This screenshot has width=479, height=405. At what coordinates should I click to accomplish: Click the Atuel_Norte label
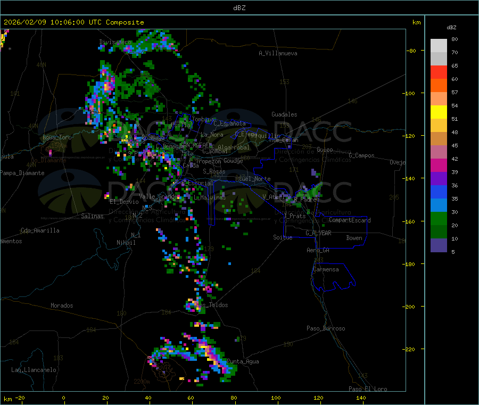pyautogui.click(x=253, y=179)
